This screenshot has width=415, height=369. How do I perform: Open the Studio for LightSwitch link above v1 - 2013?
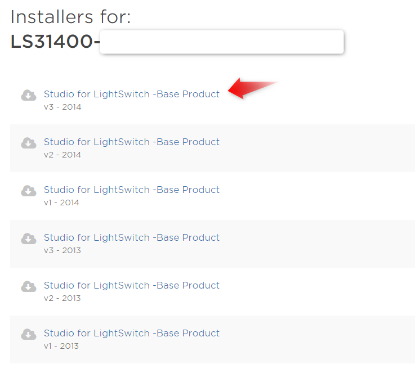(x=132, y=334)
